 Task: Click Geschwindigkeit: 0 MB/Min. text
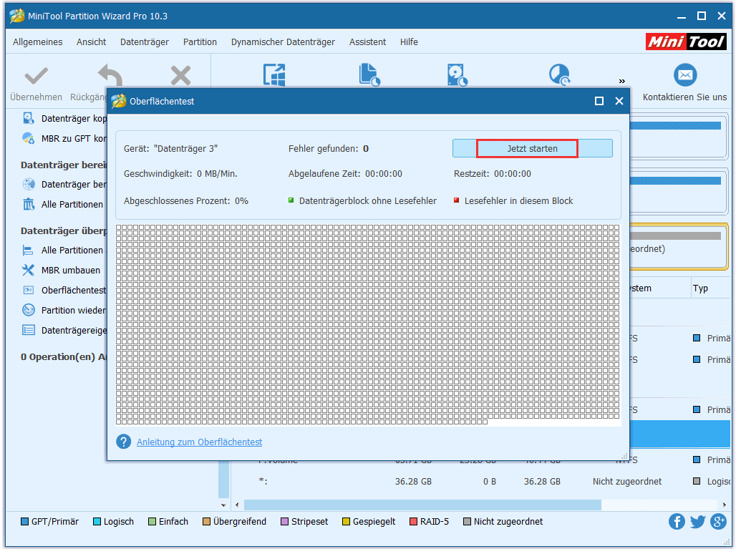coord(180,174)
